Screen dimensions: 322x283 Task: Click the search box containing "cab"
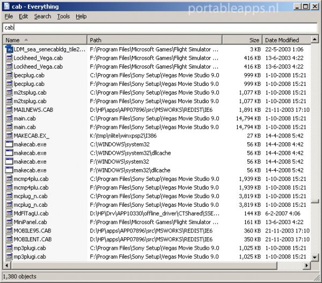160,27
